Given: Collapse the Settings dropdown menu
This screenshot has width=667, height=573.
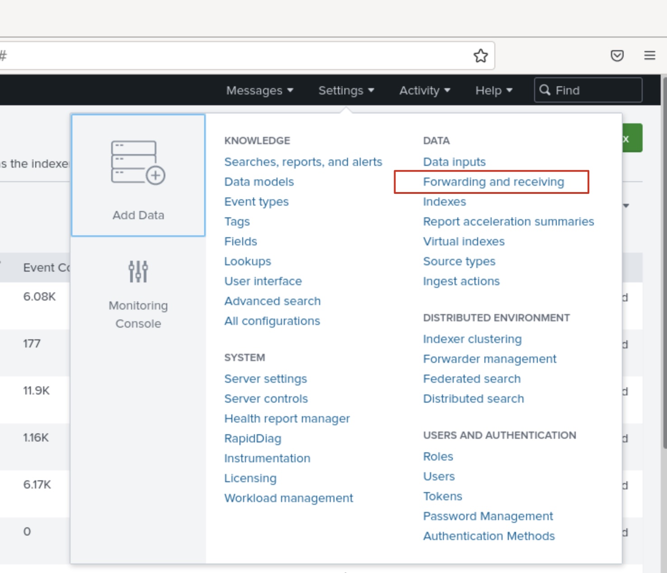Looking at the screenshot, I should tap(346, 90).
